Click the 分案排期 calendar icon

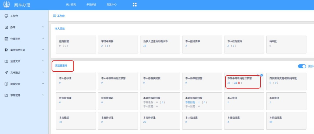coord(6,38)
